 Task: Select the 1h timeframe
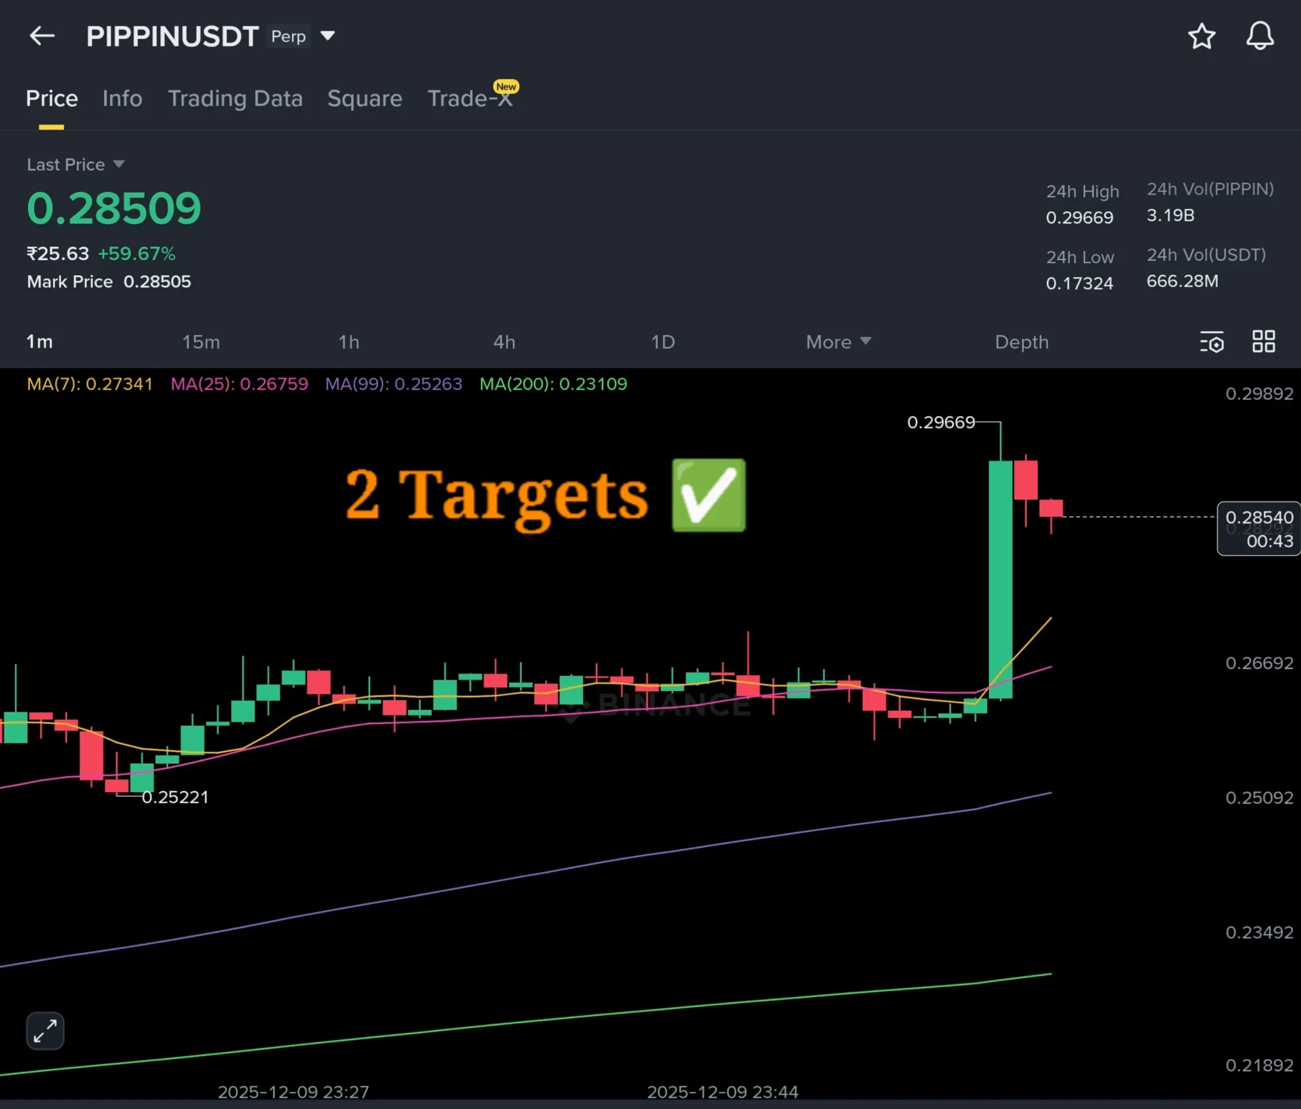[x=349, y=342]
